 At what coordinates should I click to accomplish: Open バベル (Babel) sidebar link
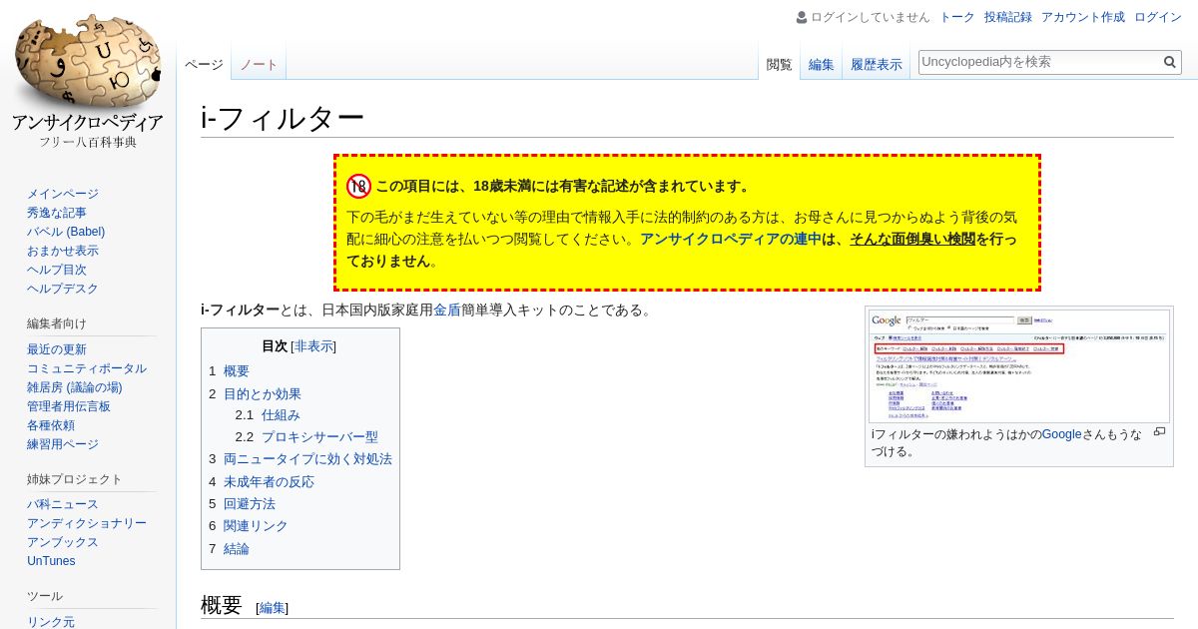(66, 232)
